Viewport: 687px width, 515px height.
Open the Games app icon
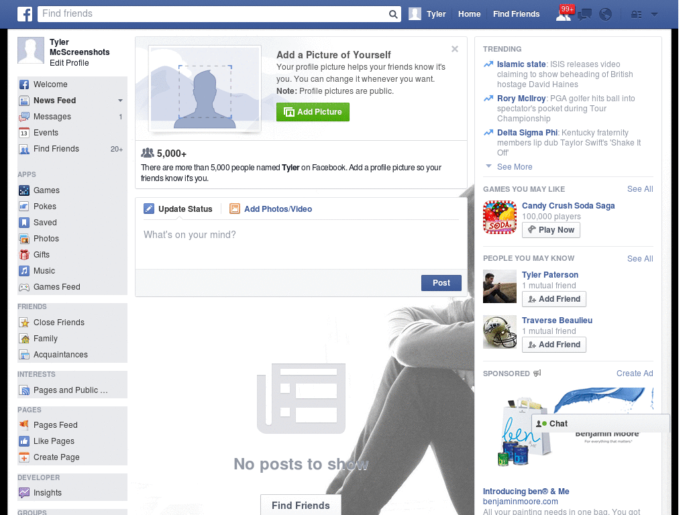coord(24,190)
